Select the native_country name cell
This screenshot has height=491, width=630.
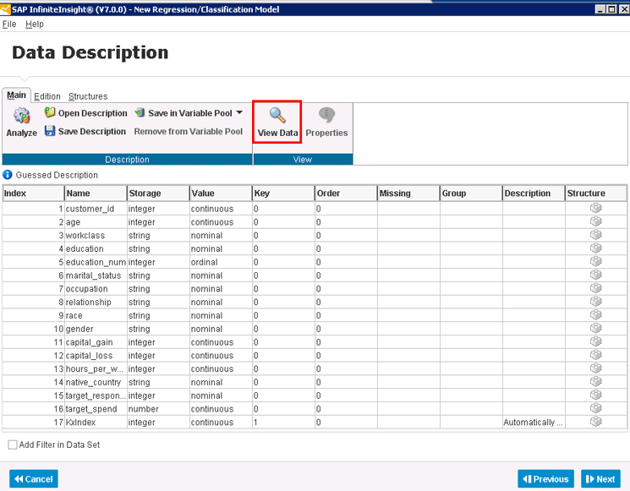[x=96, y=382]
